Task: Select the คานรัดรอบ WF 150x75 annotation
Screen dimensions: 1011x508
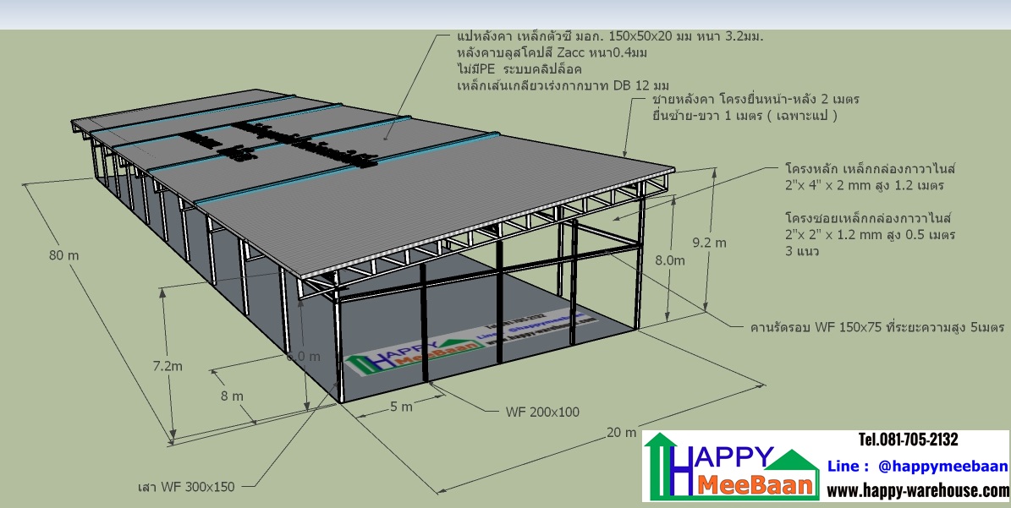Action: 876,326
